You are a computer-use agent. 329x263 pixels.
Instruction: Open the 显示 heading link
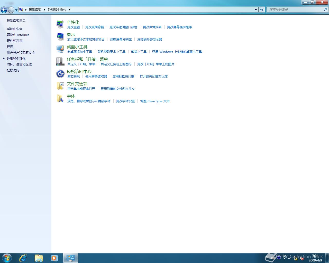(x=71, y=35)
